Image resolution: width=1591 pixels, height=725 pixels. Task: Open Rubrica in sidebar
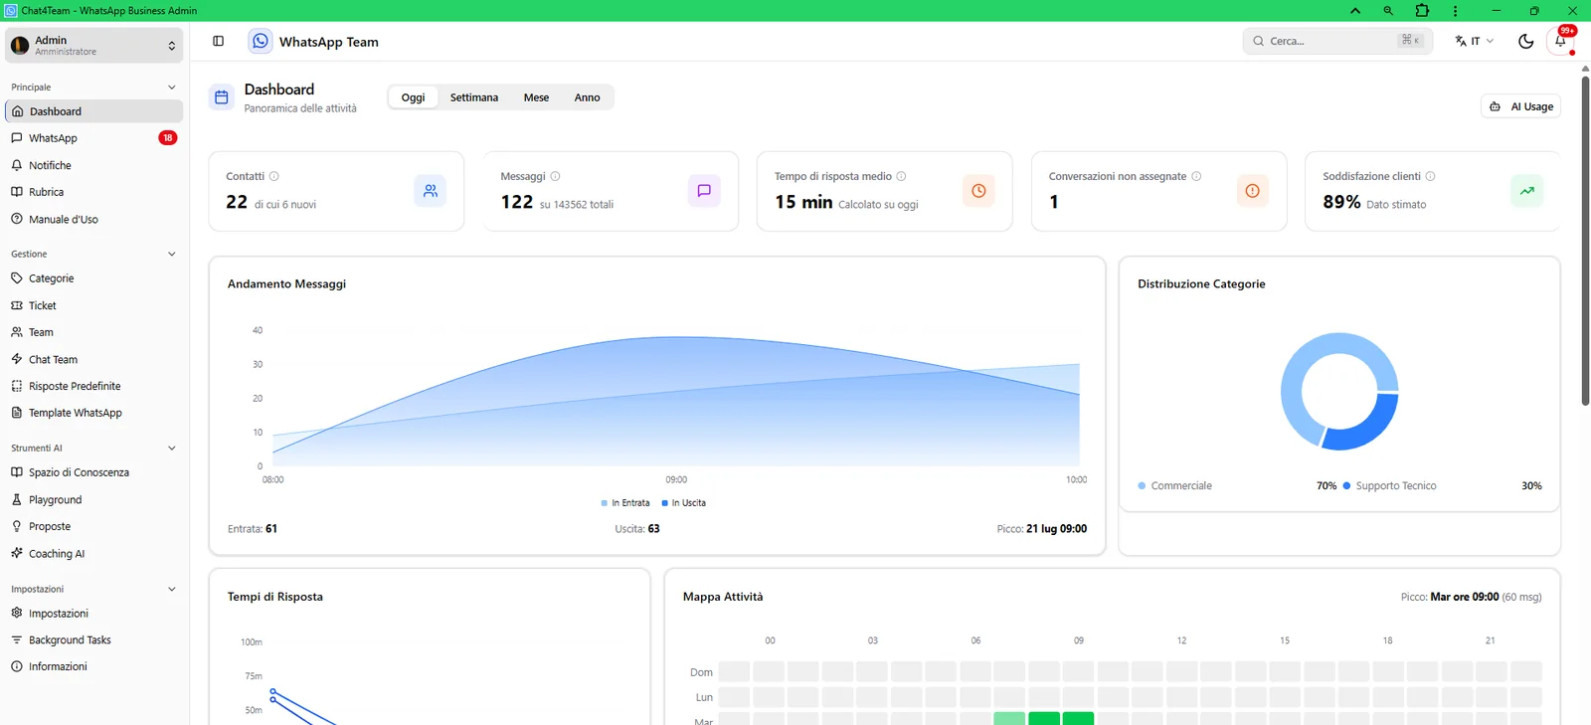(x=94, y=192)
